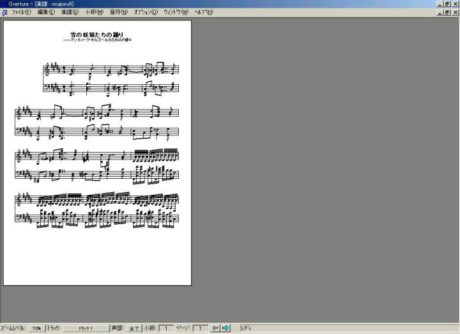Open the 音符(N) menu

coord(119,12)
